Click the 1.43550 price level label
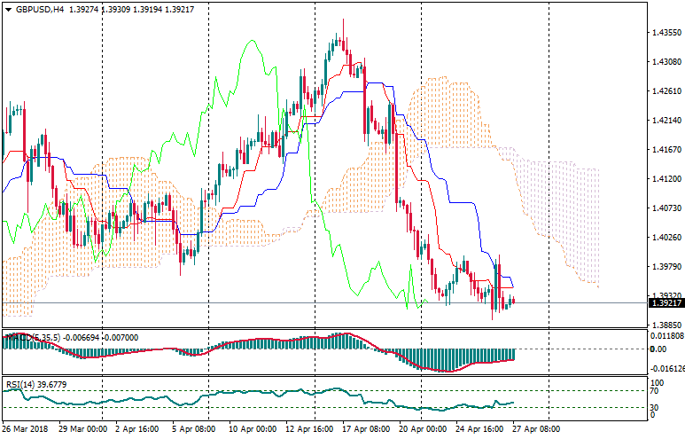Screen dimensions: 685x439 [x=666, y=33]
